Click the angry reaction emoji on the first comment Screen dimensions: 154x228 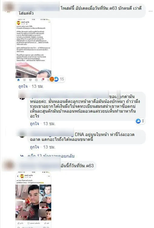tap(52, 79)
